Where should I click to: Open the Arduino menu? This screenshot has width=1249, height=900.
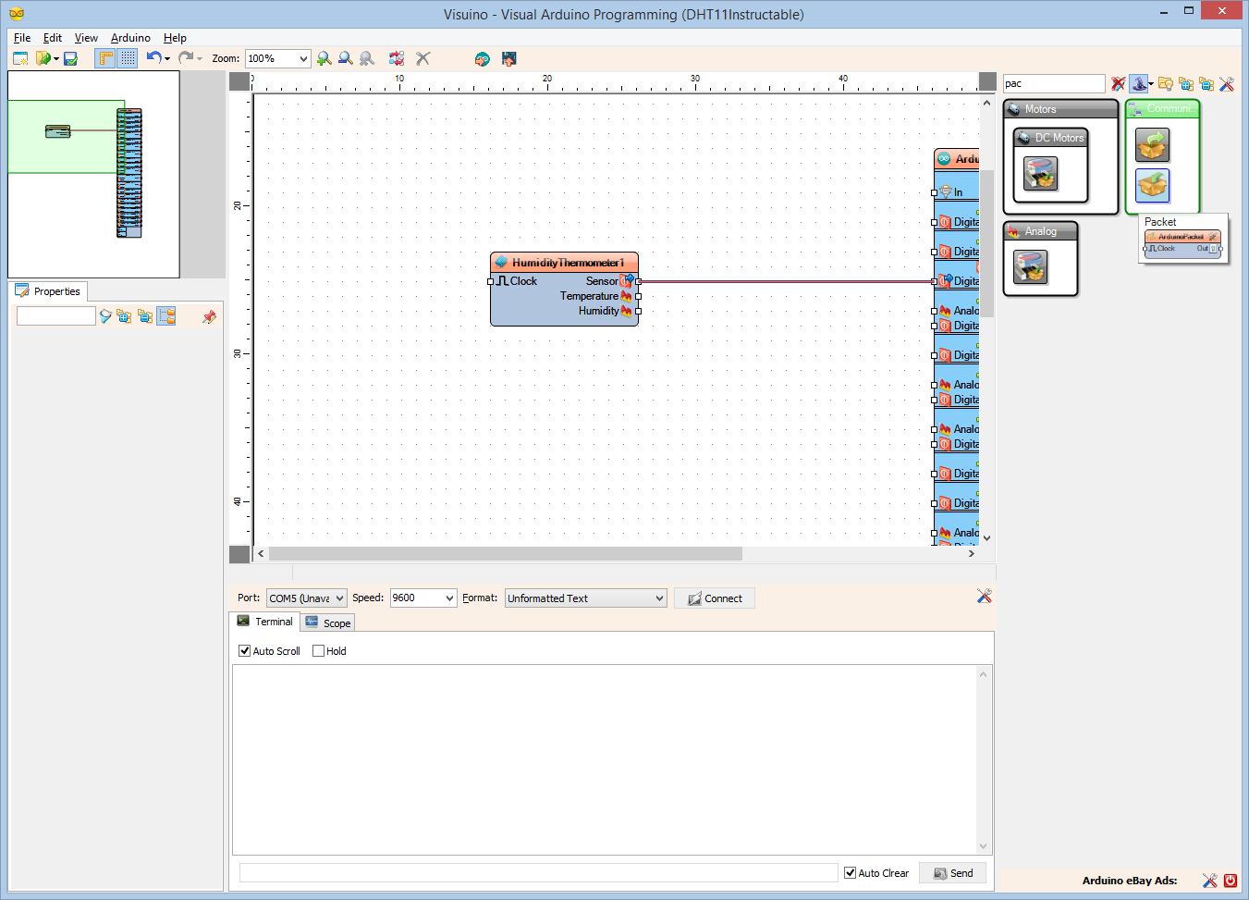click(129, 38)
